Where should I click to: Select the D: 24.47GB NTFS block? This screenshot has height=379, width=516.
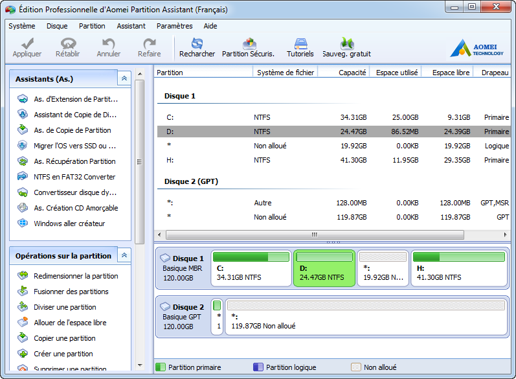(324, 268)
